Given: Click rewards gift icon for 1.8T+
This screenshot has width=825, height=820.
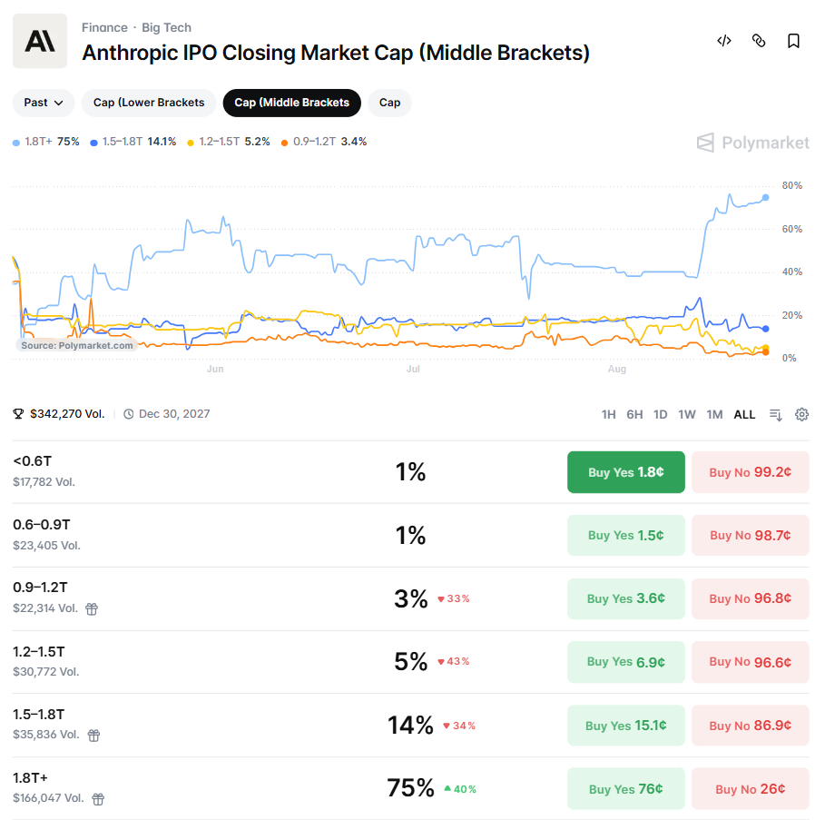Looking at the screenshot, I should 98,799.
